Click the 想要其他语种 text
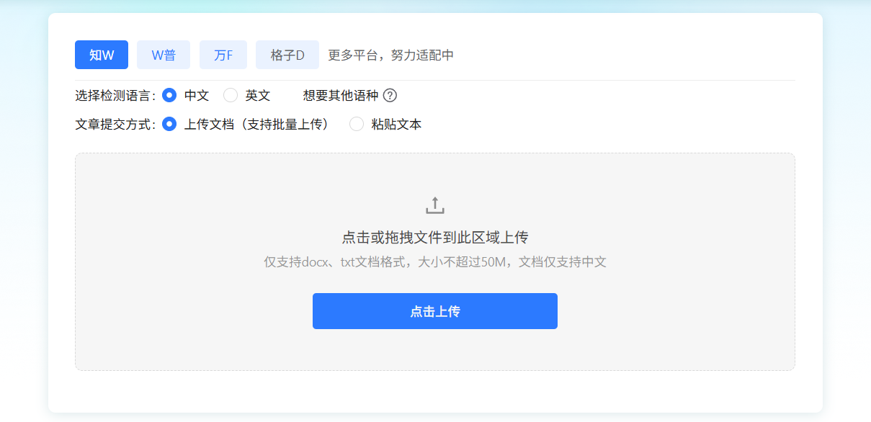This screenshot has height=422, width=871. tap(341, 95)
